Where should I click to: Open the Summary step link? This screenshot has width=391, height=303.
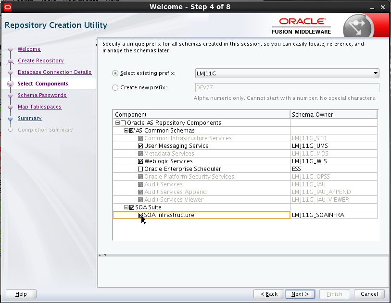tap(30, 118)
